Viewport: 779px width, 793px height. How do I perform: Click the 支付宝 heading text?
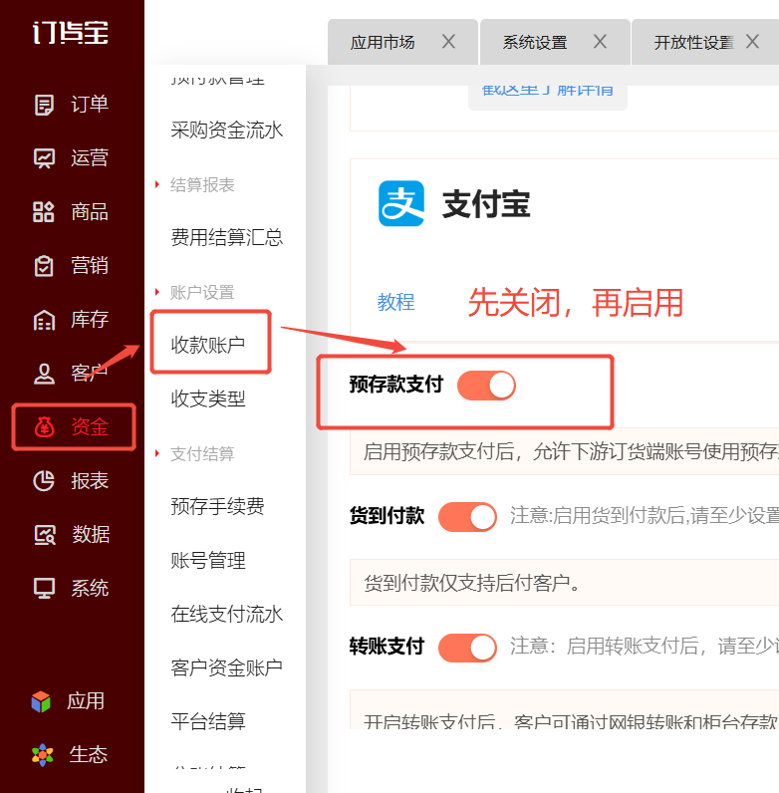pos(486,205)
